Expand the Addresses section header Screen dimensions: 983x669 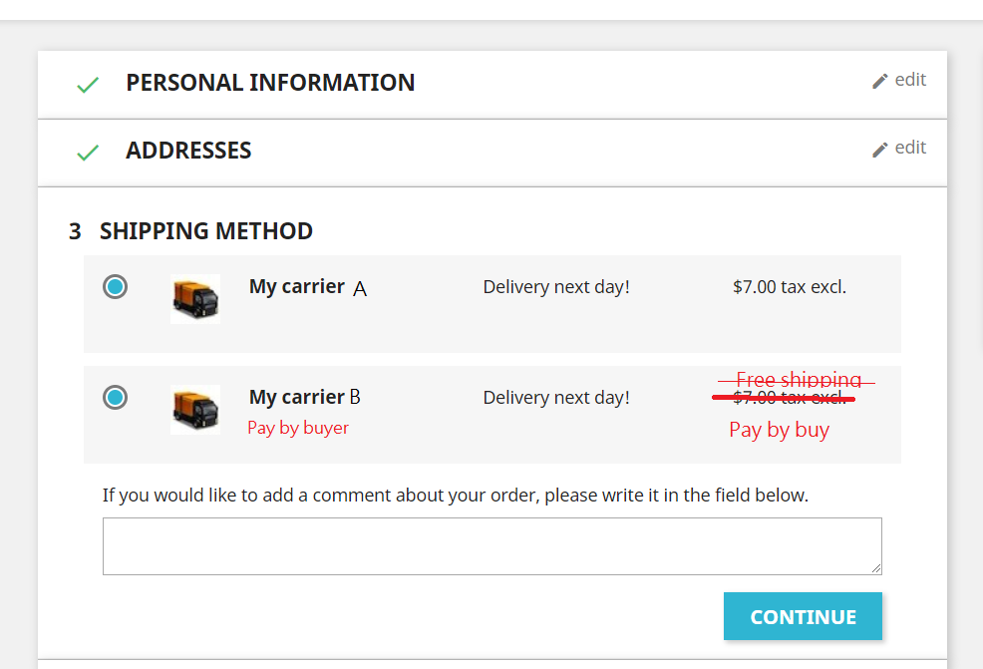click(x=188, y=151)
